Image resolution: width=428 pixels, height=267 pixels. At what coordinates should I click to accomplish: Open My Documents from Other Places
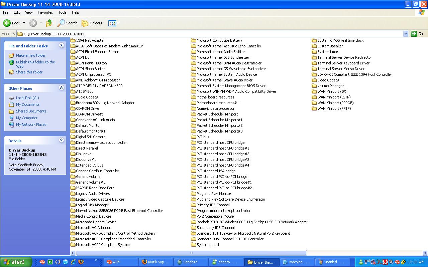pyautogui.click(x=28, y=104)
